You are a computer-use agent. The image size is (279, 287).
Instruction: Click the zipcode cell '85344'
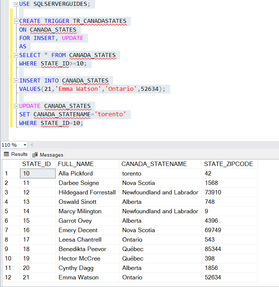[230, 249]
